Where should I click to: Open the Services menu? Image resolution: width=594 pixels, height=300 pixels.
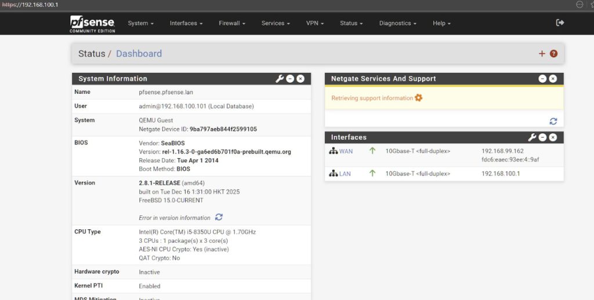(276, 23)
